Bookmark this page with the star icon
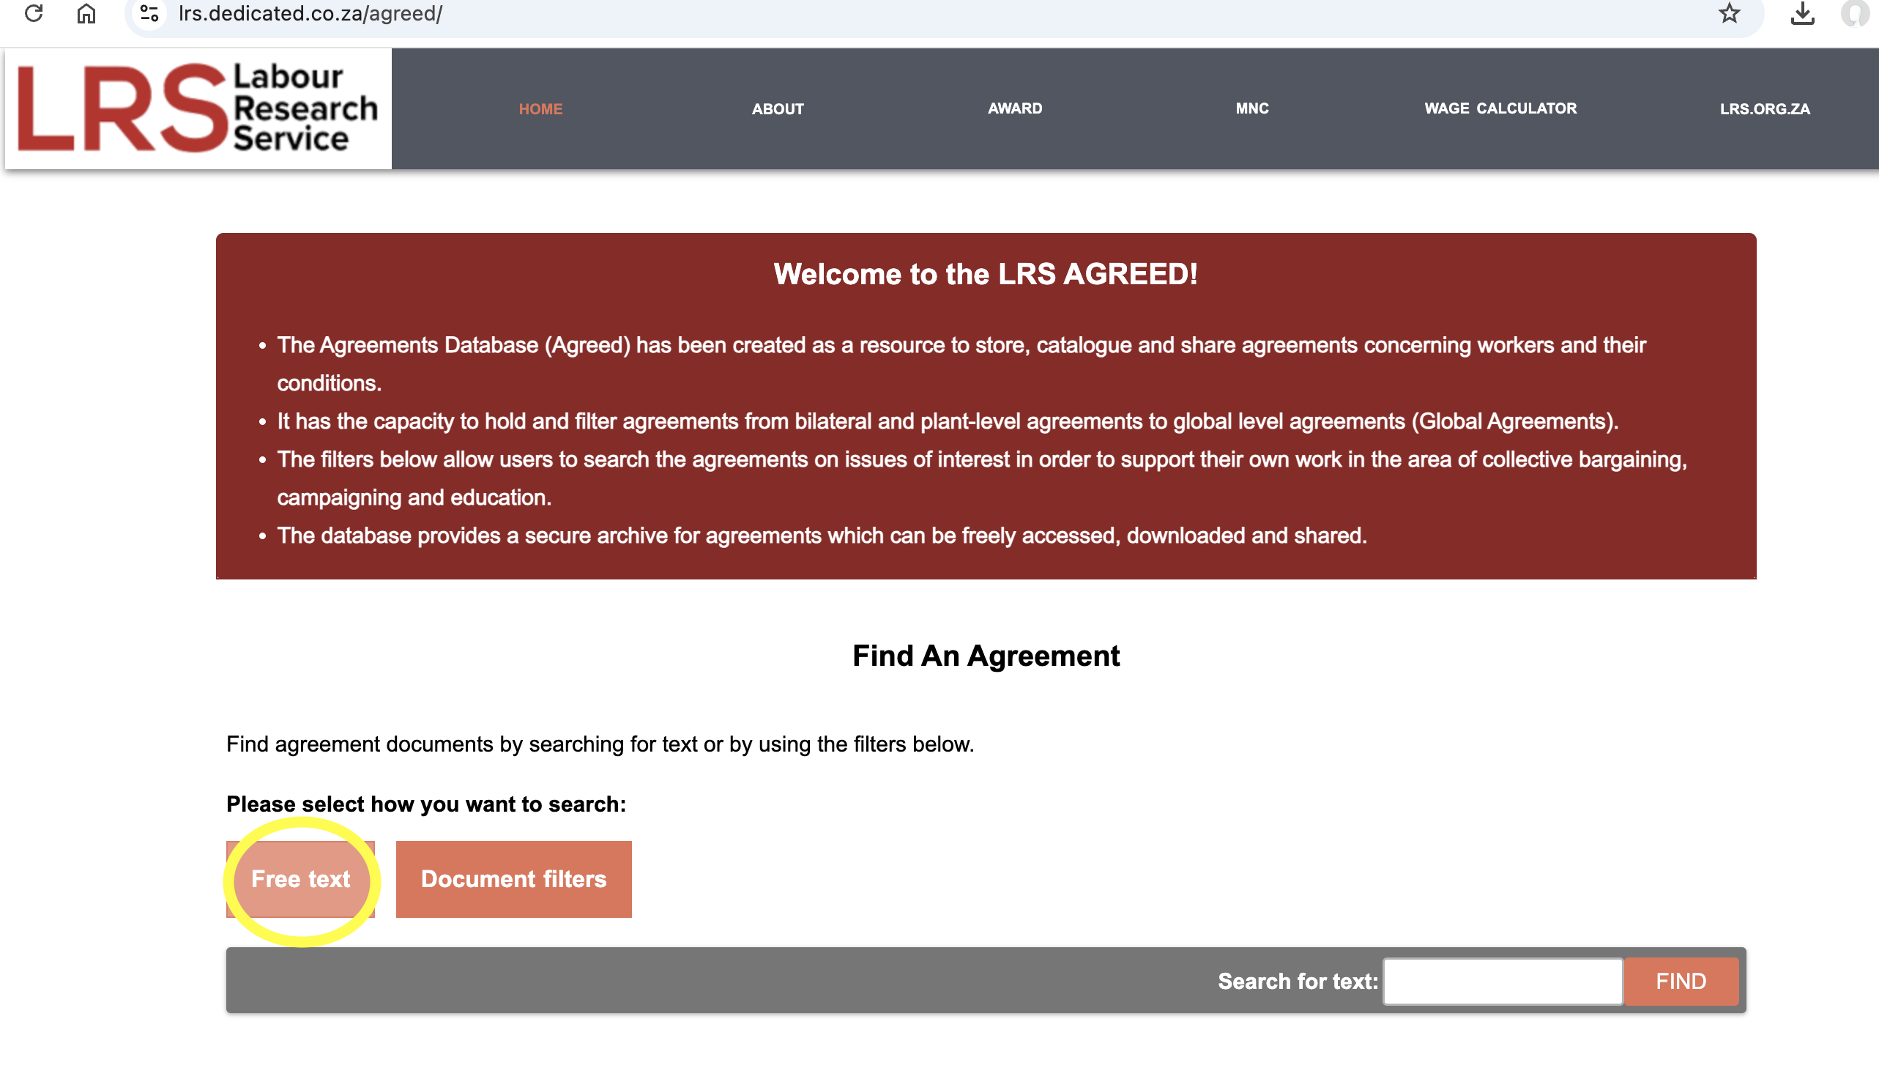Viewport: 1879px width, 1071px height. tap(1729, 13)
